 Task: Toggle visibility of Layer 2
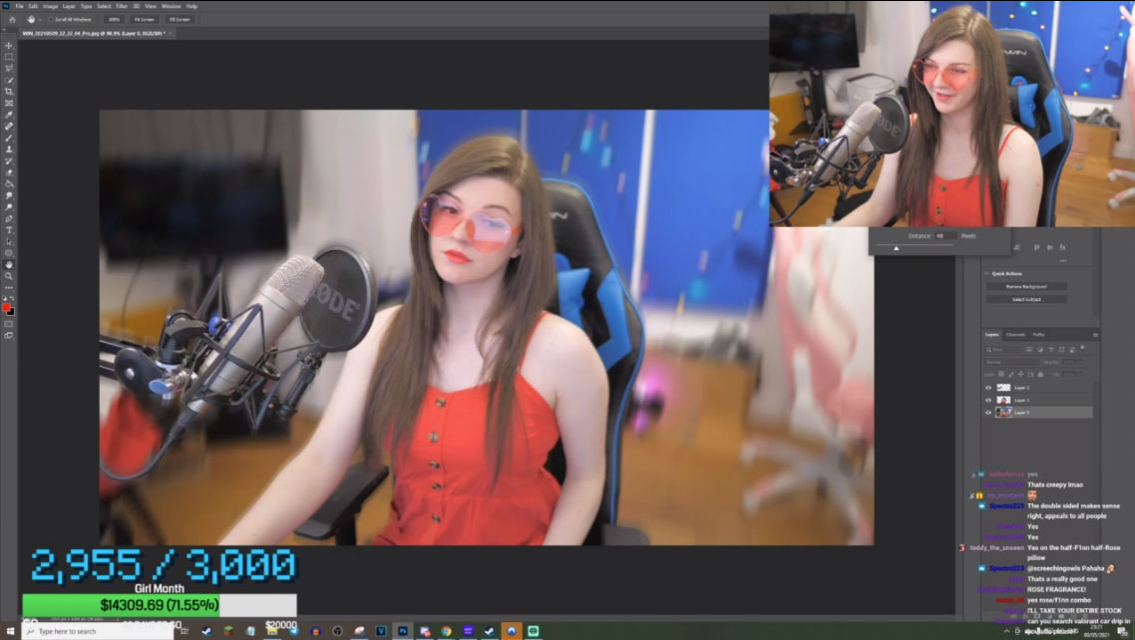point(988,388)
